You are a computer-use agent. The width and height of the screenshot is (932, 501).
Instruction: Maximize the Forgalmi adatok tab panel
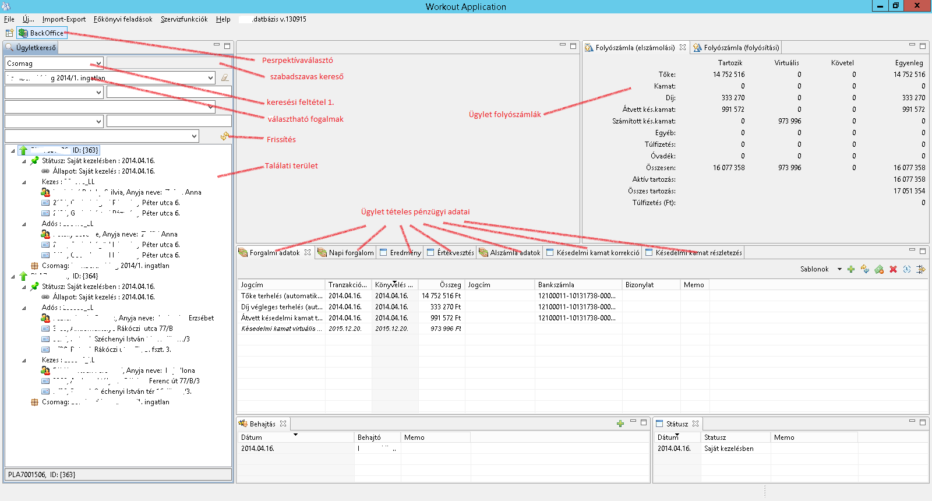[923, 250]
